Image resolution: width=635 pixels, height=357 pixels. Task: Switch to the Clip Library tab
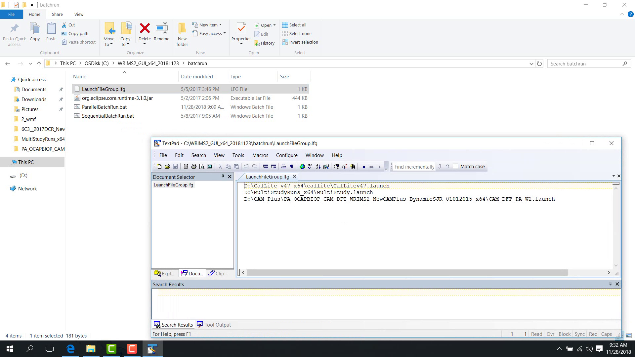coord(219,273)
